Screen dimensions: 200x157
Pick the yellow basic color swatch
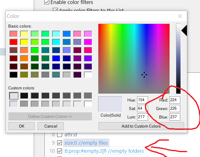(24, 42)
